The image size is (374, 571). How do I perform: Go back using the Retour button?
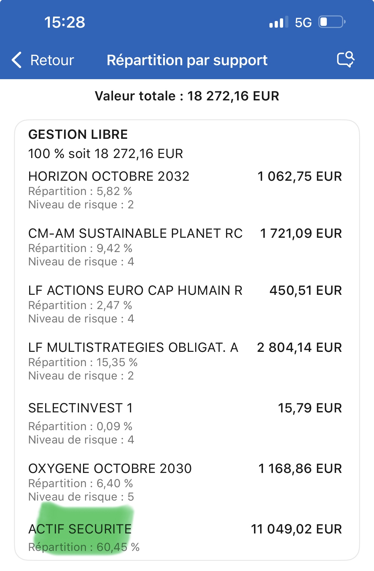click(52, 60)
